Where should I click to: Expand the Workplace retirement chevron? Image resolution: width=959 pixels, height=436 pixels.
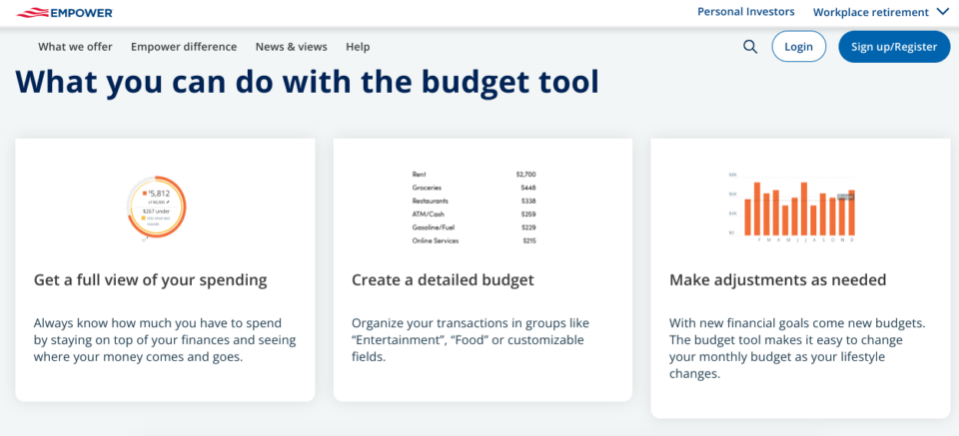point(941,12)
